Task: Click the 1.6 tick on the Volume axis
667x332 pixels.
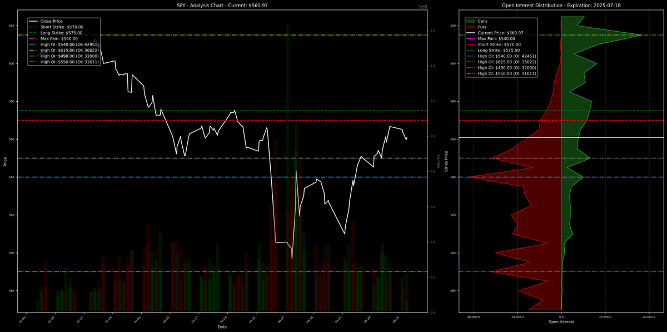Action: pyautogui.click(x=432, y=31)
